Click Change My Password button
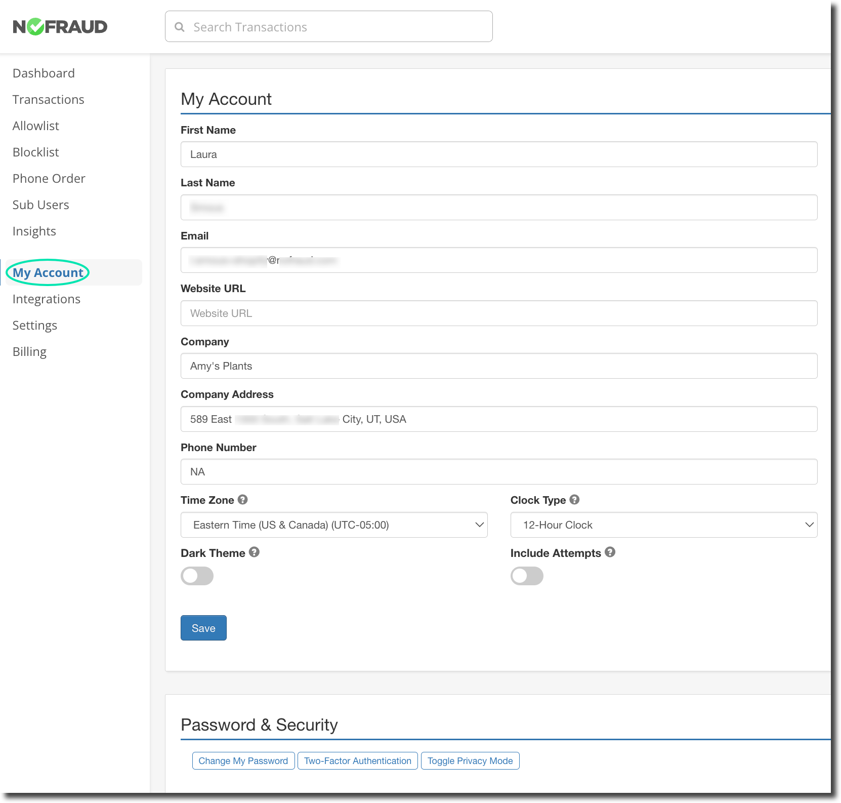The width and height of the screenshot is (841, 803). pyautogui.click(x=243, y=760)
